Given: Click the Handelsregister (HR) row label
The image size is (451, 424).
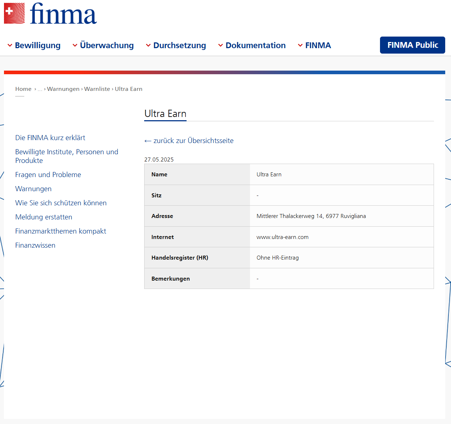Looking at the screenshot, I should [180, 258].
